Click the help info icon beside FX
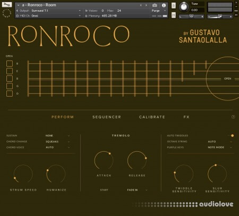239x216 pixels. click(x=233, y=117)
